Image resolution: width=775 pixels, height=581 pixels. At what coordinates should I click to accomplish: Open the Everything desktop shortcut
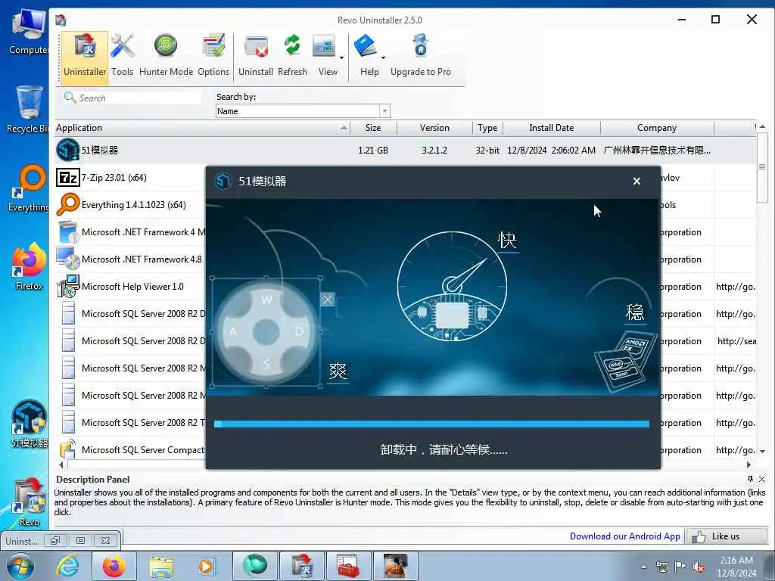click(29, 188)
